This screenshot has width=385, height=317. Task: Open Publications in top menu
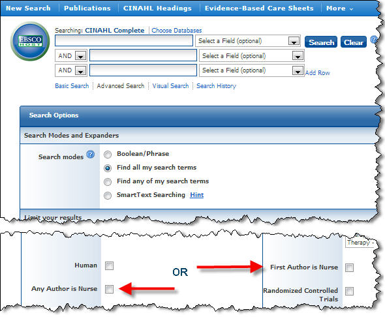pyautogui.click(x=87, y=8)
